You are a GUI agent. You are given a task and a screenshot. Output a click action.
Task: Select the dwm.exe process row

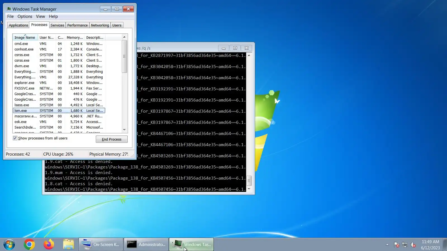click(59, 66)
